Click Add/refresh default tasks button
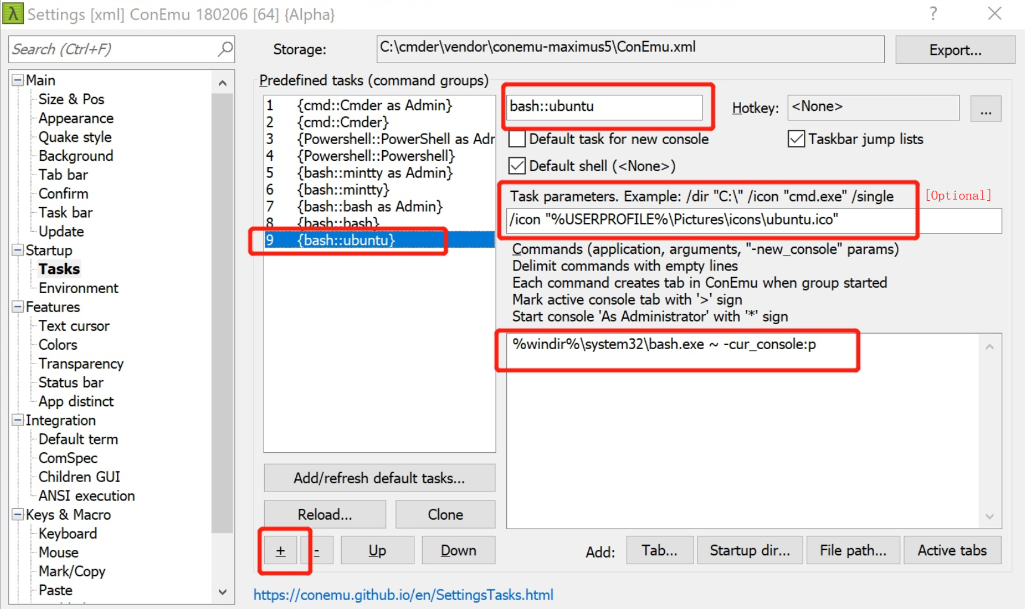 tap(379, 478)
